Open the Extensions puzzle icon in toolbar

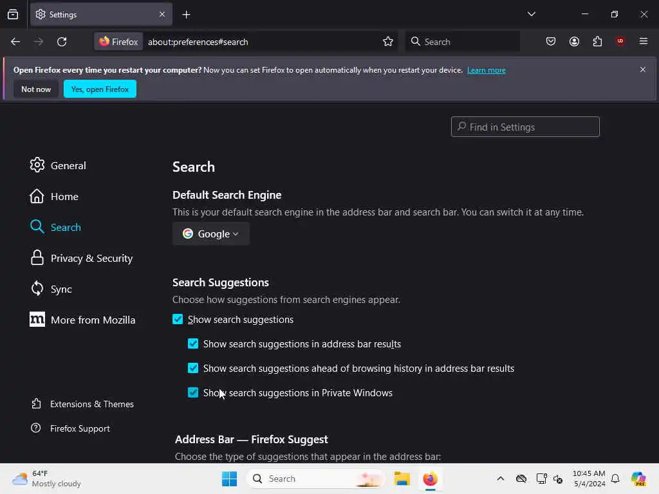tap(597, 41)
